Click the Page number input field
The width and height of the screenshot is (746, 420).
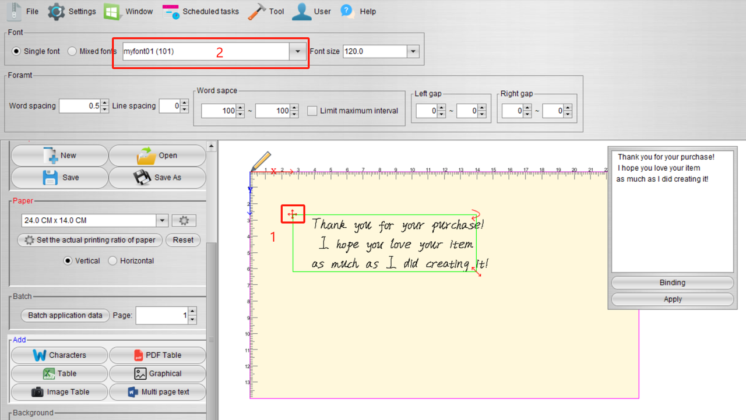[x=162, y=316]
